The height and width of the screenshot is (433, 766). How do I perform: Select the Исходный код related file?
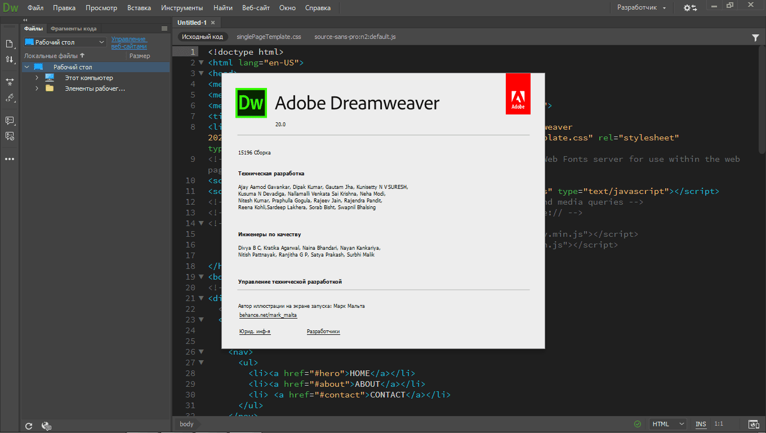(x=202, y=37)
